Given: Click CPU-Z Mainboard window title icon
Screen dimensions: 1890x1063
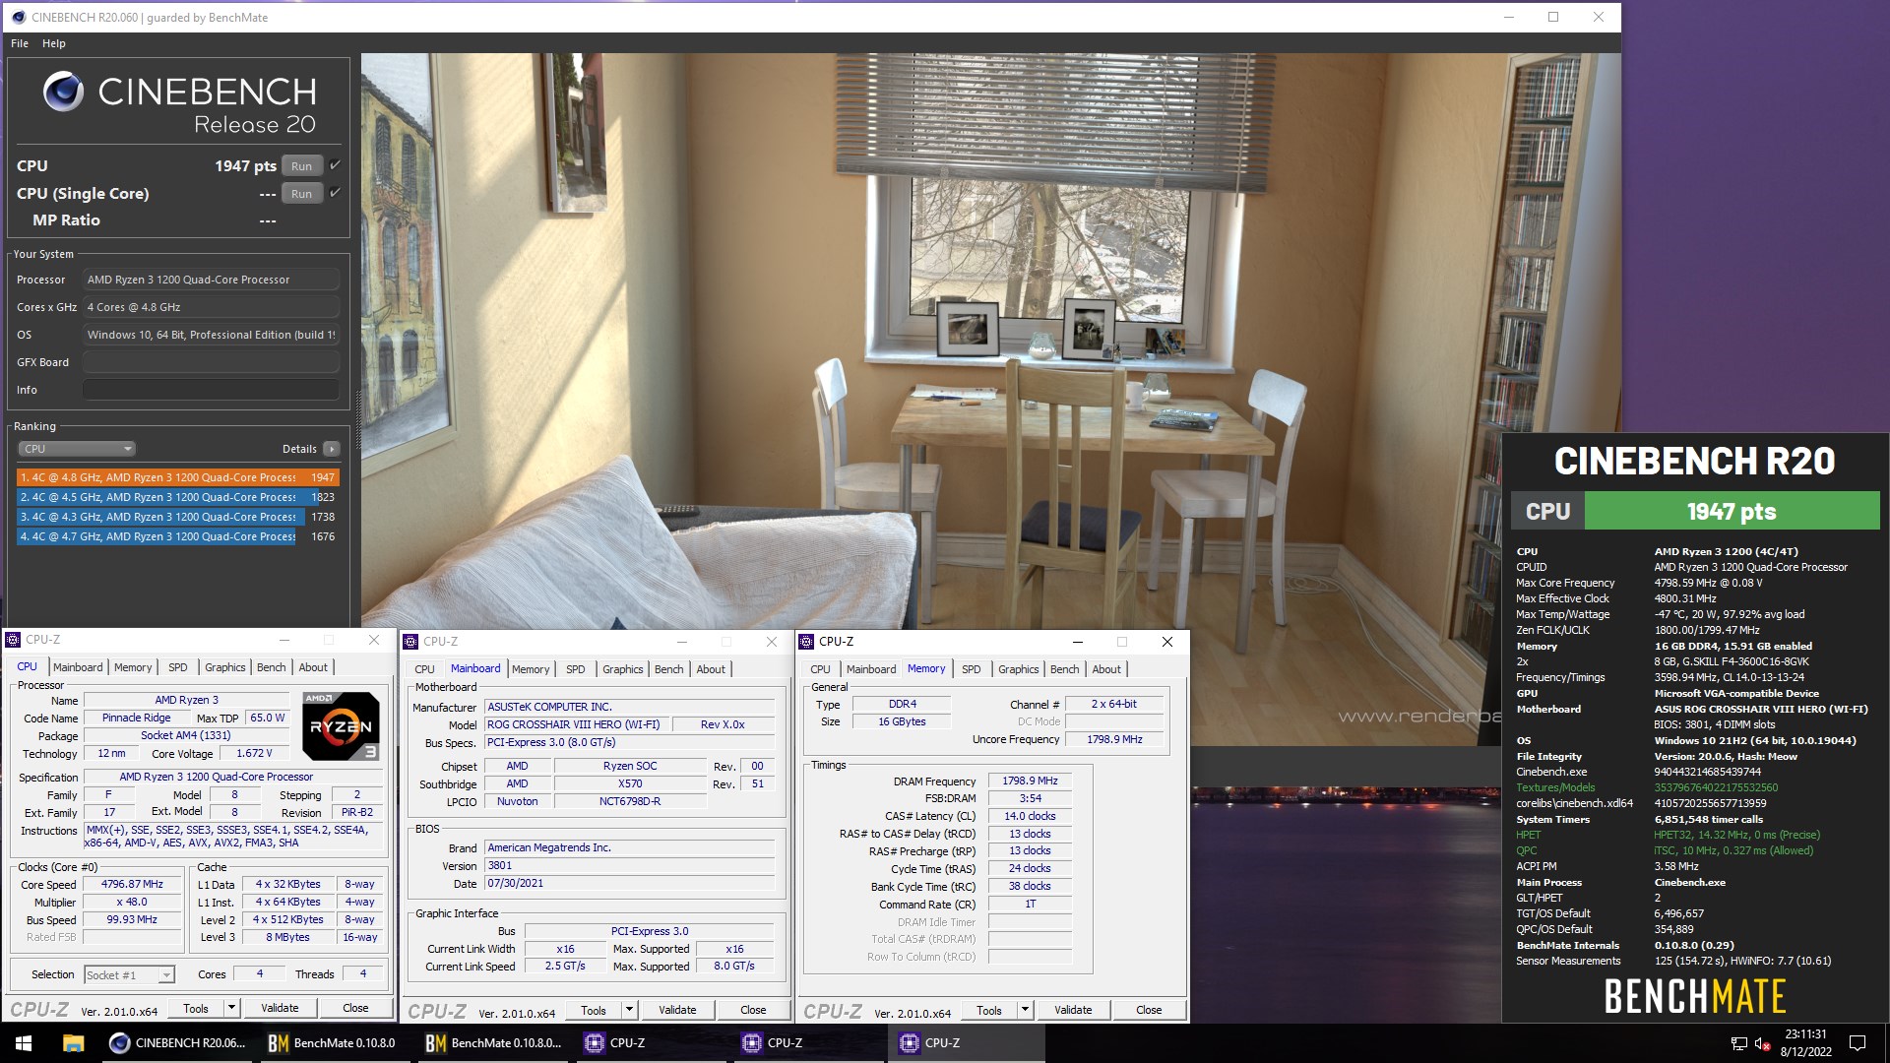Looking at the screenshot, I should point(410,642).
